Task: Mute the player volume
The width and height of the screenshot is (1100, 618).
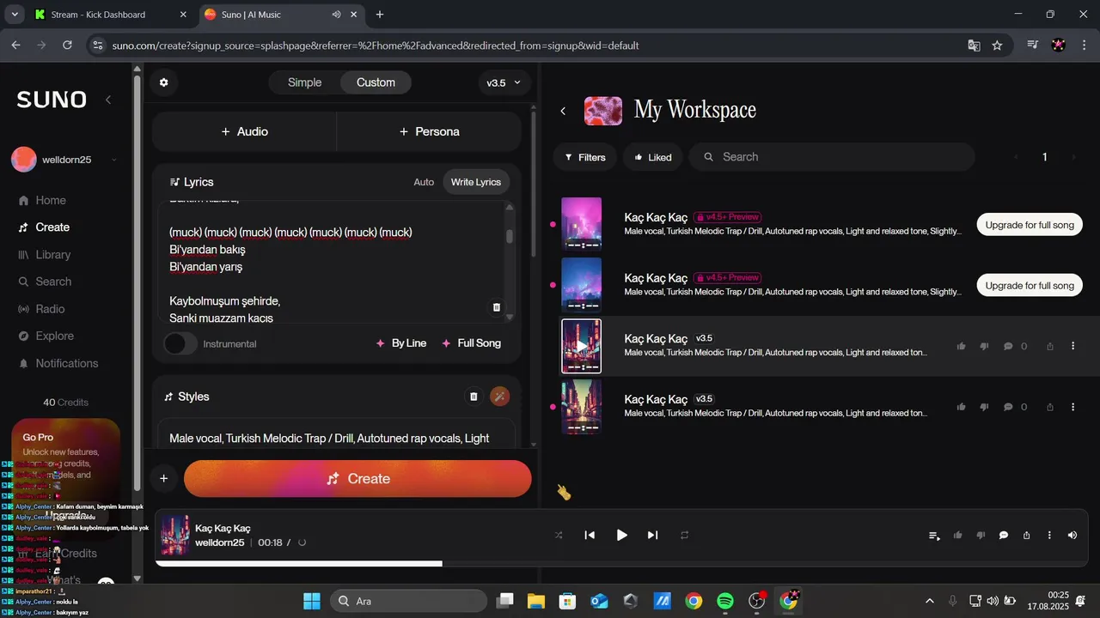Action: pyautogui.click(x=1072, y=535)
